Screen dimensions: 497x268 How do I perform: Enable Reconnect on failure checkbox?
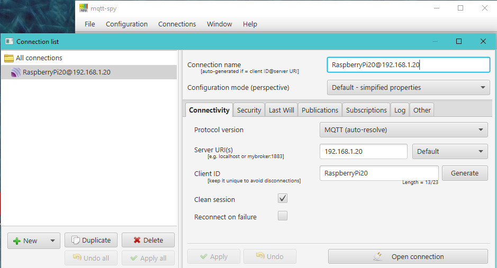(x=283, y=216)
